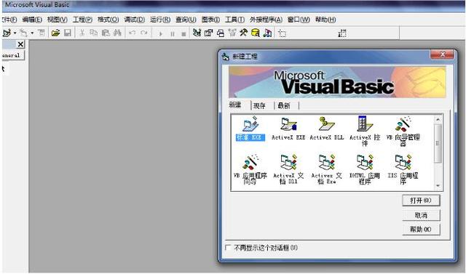Start the program with the Run icon
Viewport: 466px width, 274px height.
tap(160, 34)
